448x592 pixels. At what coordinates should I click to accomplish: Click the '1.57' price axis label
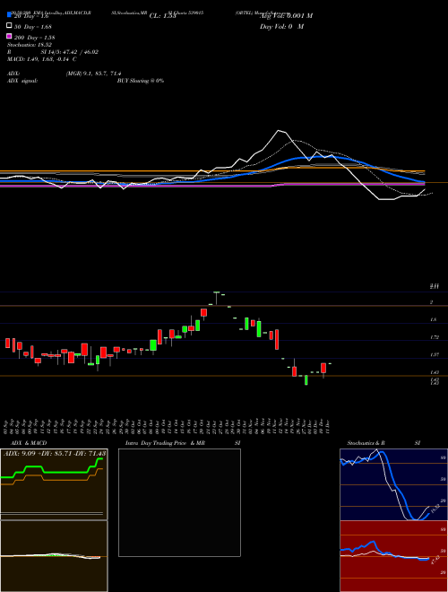pyautogui.click(x=434, y=355)
